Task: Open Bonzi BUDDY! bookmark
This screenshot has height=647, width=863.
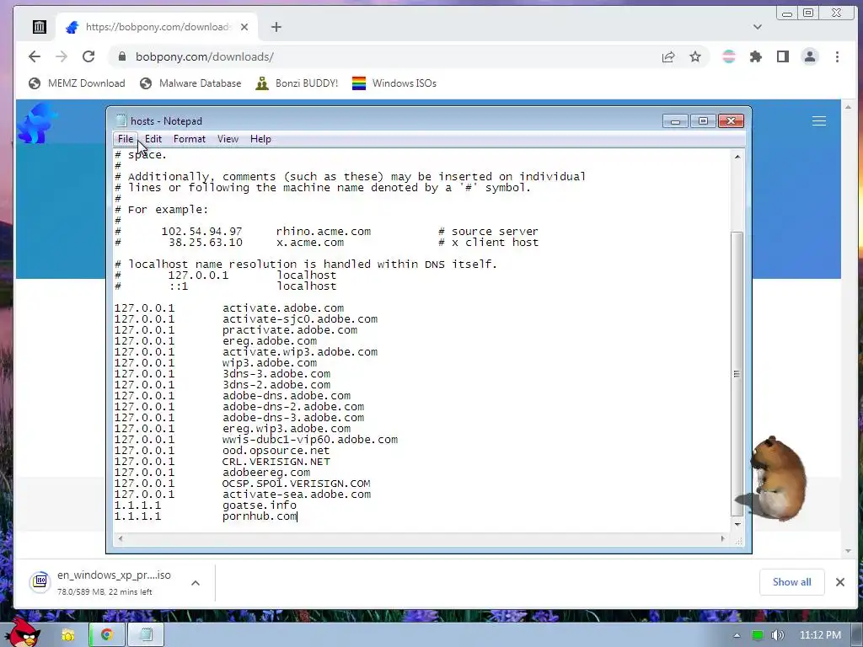Action: 297,83
